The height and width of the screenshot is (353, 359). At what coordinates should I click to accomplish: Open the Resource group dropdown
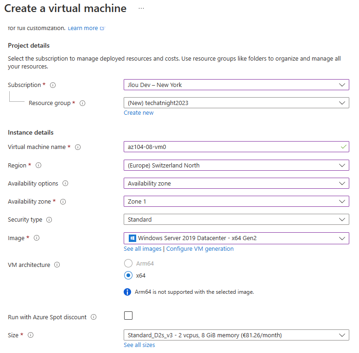pyautogui.click(x=236, y=103)
